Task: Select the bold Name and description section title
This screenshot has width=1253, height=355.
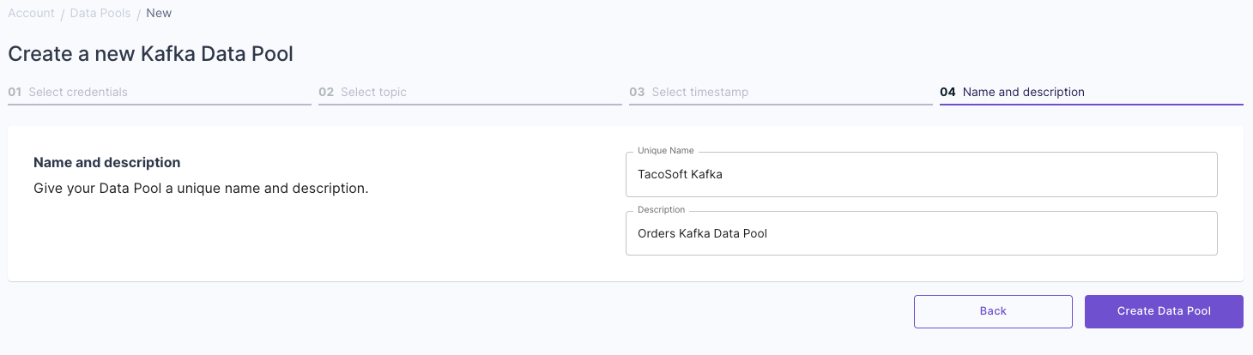Action: tap(107, 162)
